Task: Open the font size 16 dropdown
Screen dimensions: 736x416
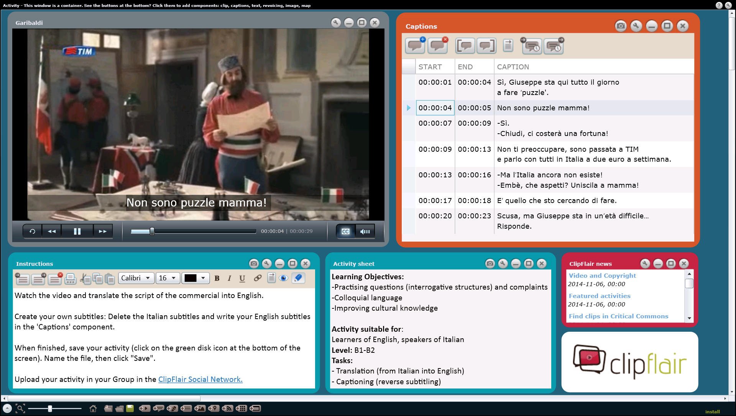Action: click(168, 278)
